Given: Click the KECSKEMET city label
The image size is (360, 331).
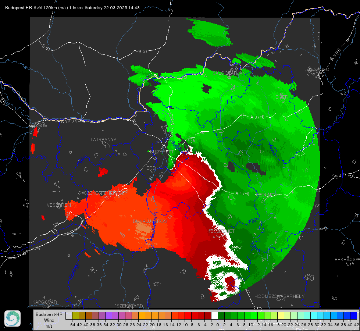Looking at the screenshot, I should coord(221,231).
